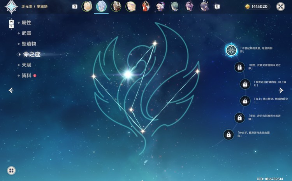This screenshot has width=292, height=181.
Task: Click the large glowing activated star
Action: pyautogui.click(x=128, y=74)
